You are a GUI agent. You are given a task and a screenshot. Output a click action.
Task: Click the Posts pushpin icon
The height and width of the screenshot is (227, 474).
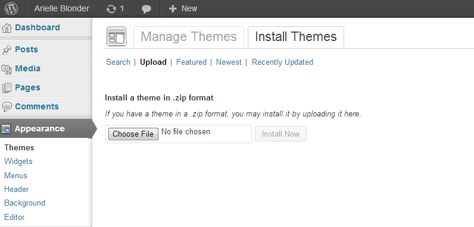7,50
